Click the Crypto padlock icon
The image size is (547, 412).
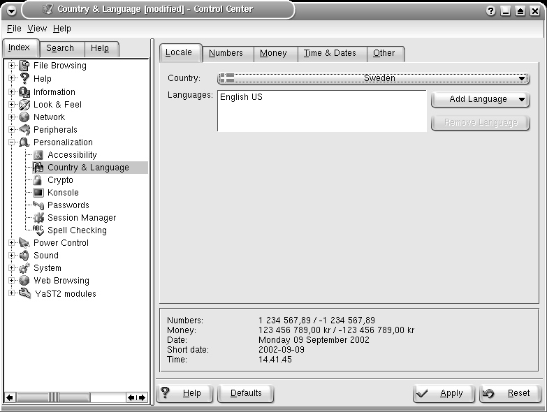38,180
